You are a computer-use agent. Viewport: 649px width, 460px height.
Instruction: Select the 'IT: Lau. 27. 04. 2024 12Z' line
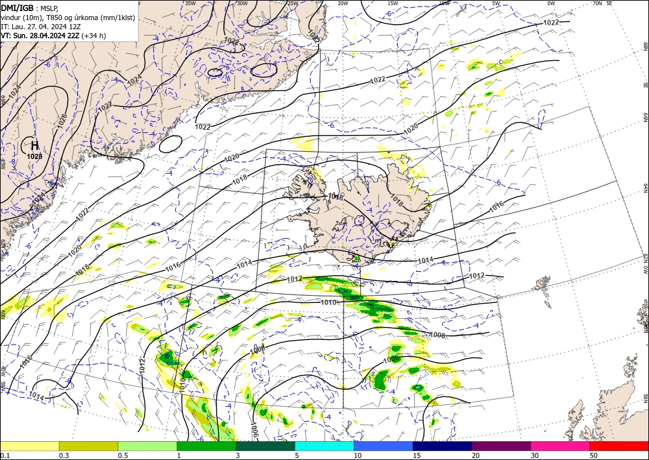(40, 27)
